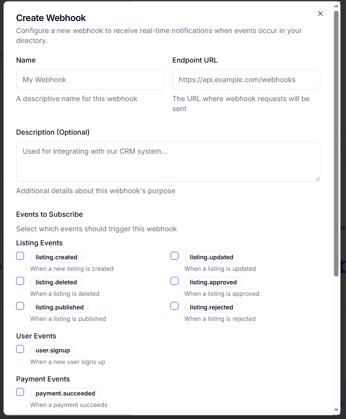This screenshot has height=419, width=346.
Task: Click the listing.approved event pill
Action: [x=213, y=282]
